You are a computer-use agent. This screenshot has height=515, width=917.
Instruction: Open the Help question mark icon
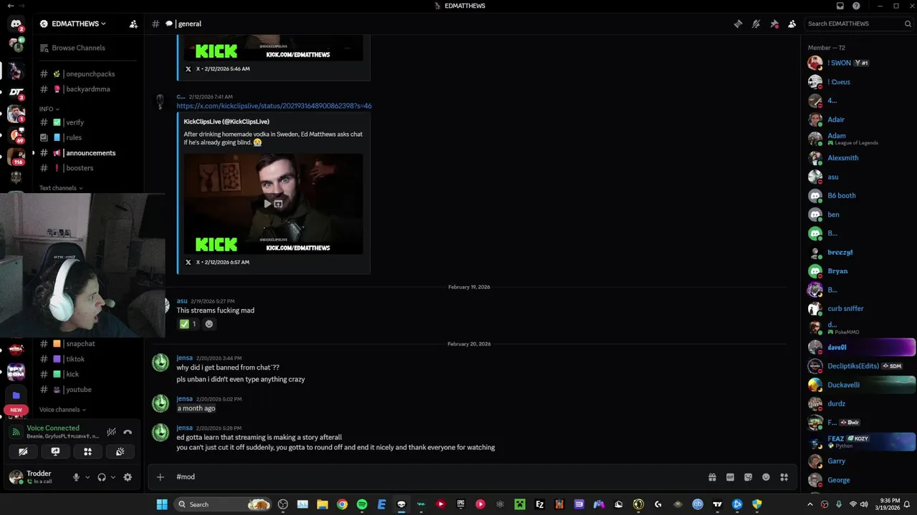click(x=857, y=6)
